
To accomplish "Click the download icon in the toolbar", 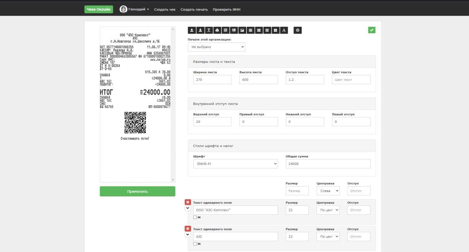I will tap(200, 30).
